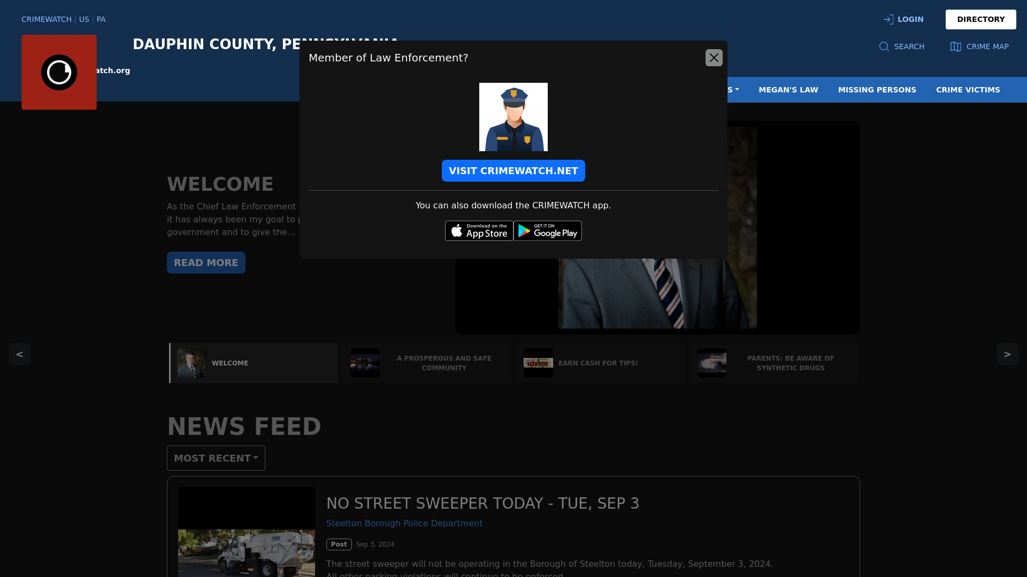
Task: Go to the previous carousel slide
Action: coord(19,354)
